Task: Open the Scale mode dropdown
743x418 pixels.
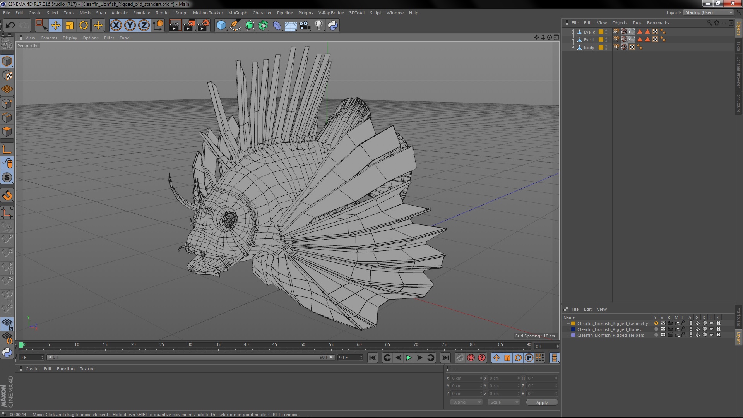Action: coord(504,402)
